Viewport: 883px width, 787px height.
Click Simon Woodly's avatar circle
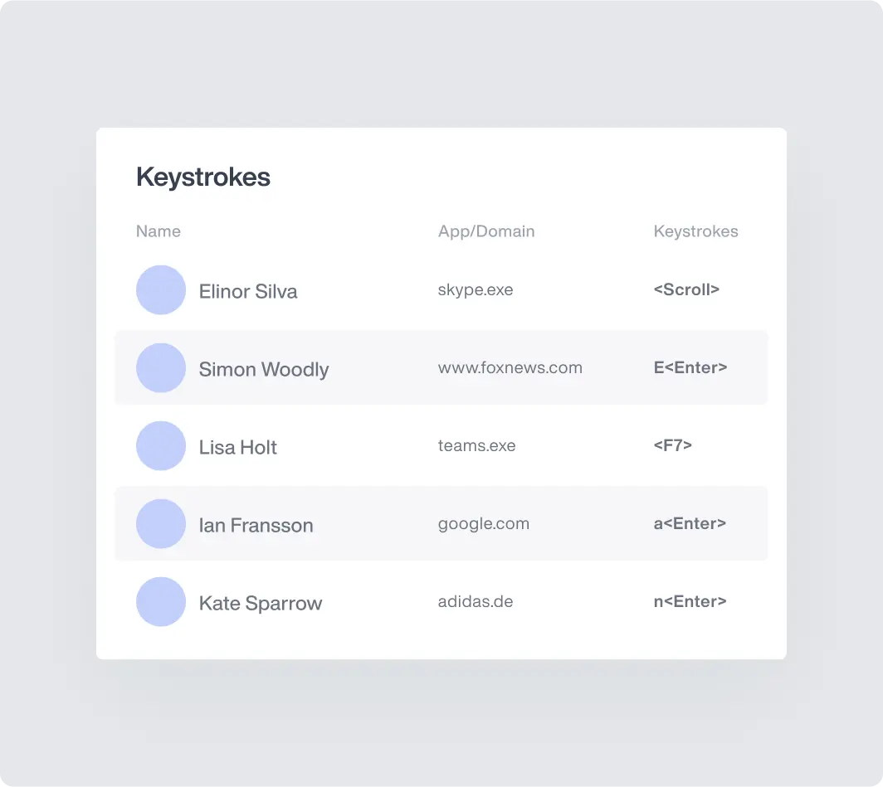tap(160, 368)
